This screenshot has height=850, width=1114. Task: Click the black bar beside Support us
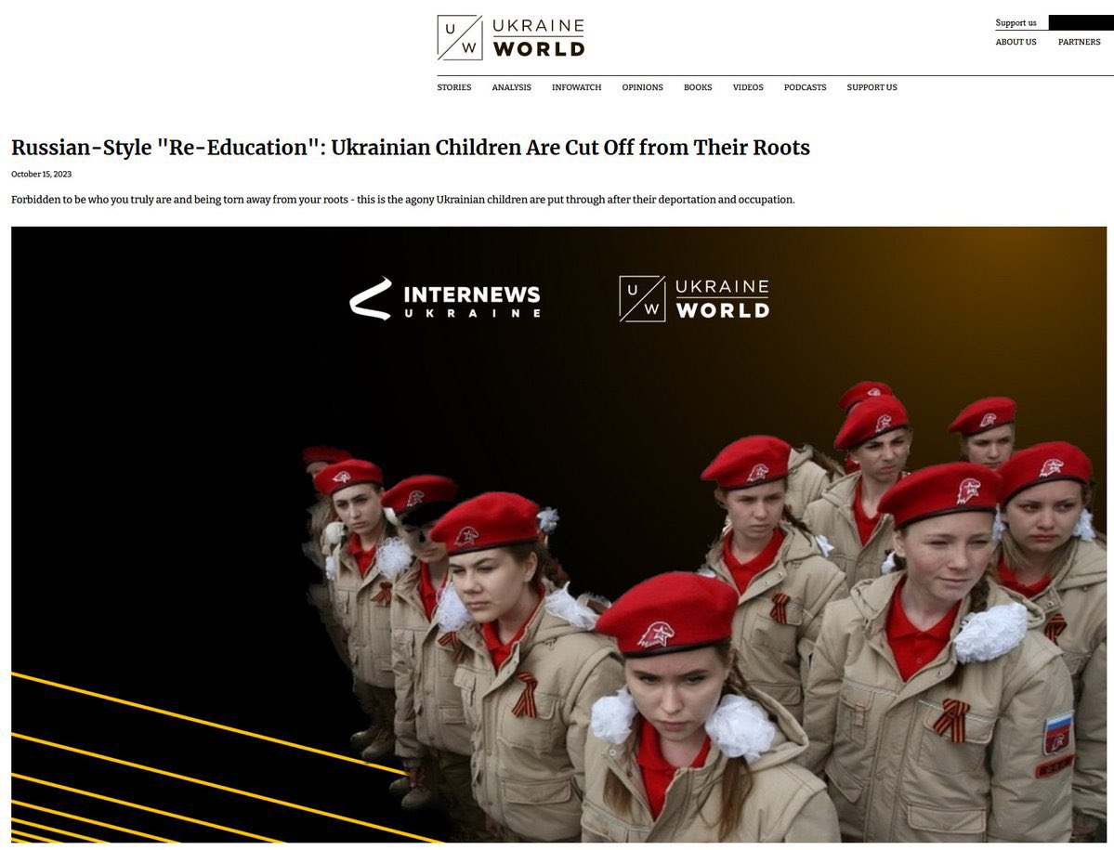pyautogui.click(x=1081, y=22)
